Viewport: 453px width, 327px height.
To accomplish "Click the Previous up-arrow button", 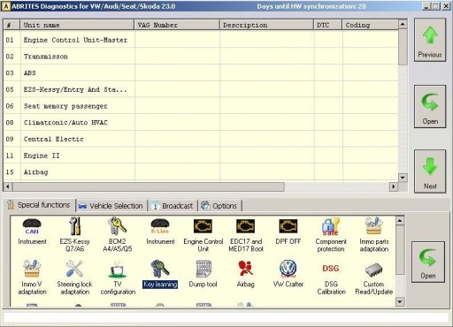I will (430, 40).
